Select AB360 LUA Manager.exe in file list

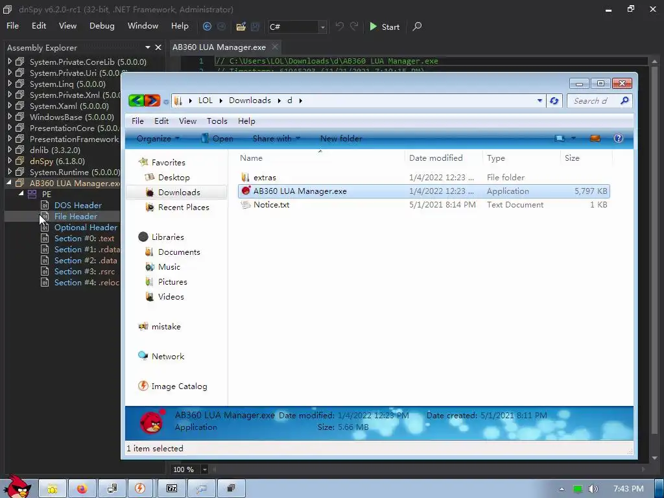(423, 191)
